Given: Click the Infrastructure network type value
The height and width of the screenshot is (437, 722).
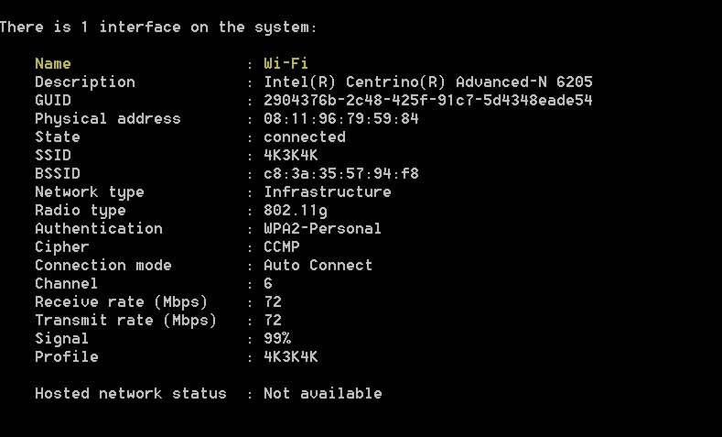Looking at the screenshot, I should click(x=327, y=192).
